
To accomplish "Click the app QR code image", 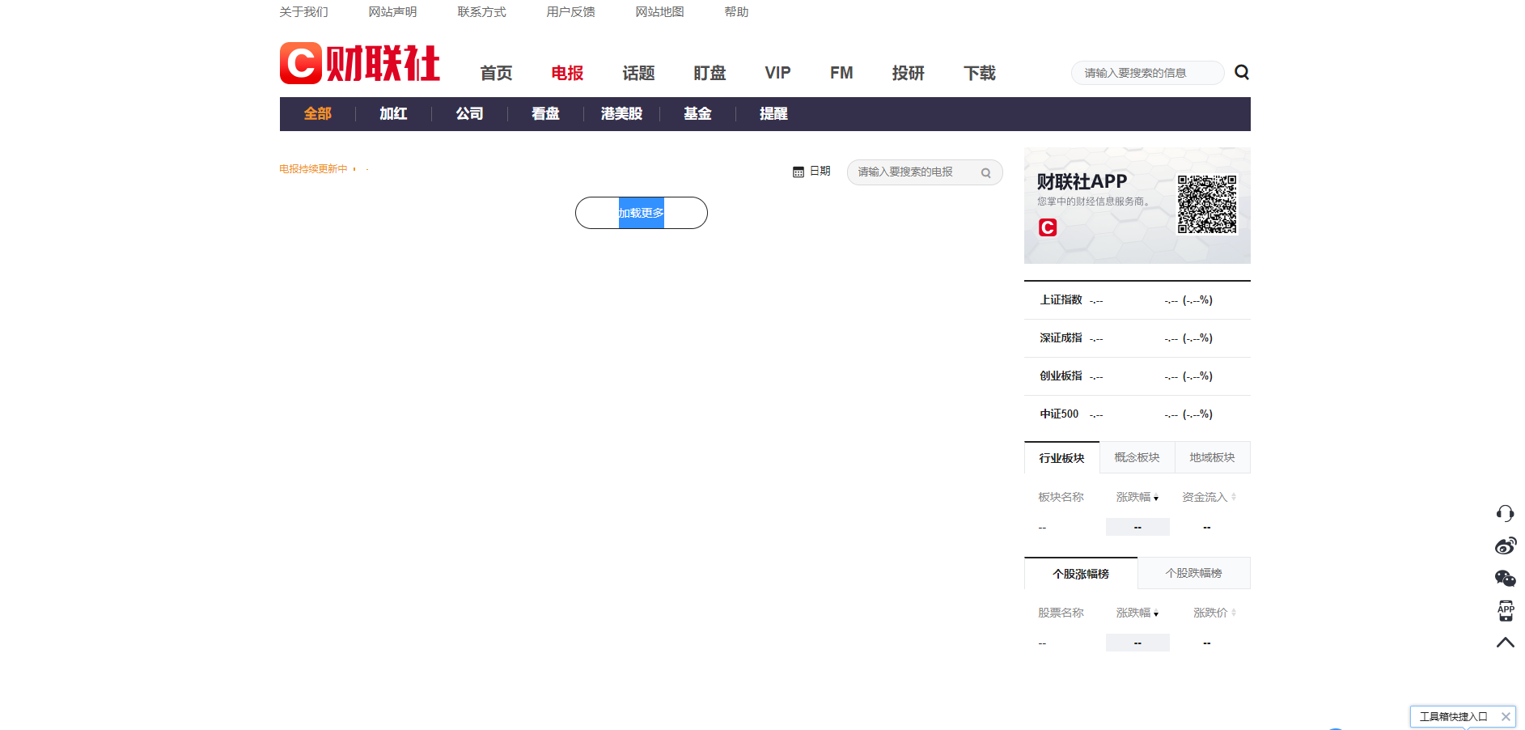I will tap(1207, 204).
